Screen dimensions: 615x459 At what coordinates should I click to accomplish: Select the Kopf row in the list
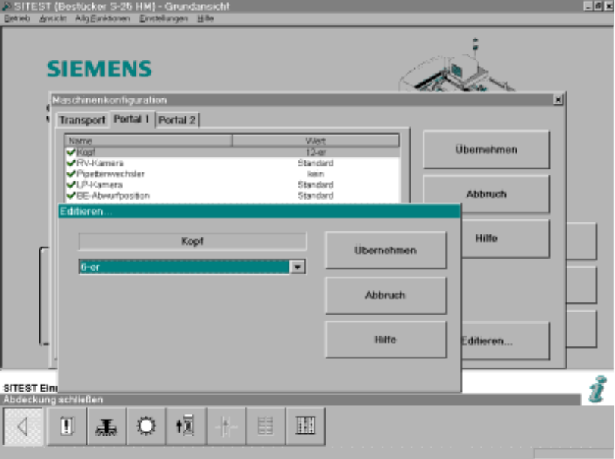pyautogui.click(x=233, y=152)
